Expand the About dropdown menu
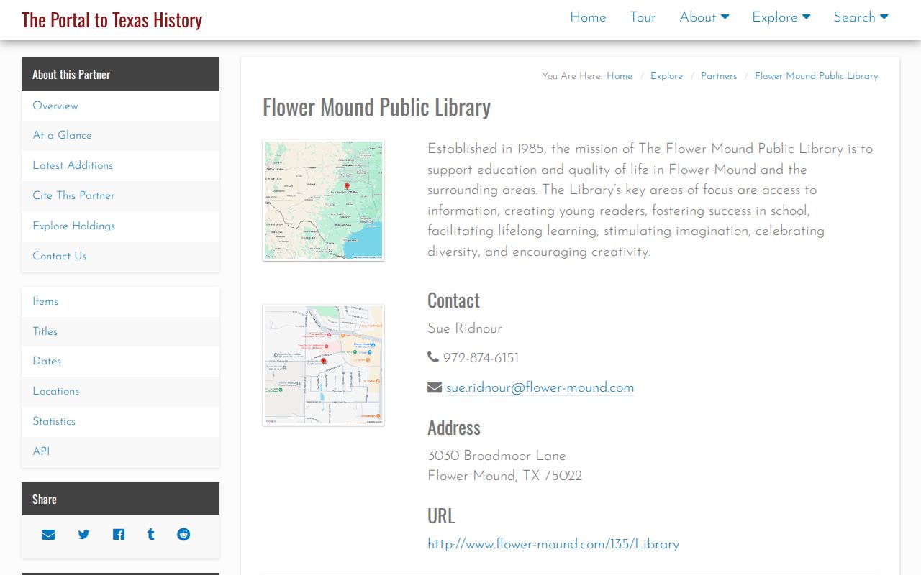The height and width of the screenshot is (575, 921). click(704, 17)
